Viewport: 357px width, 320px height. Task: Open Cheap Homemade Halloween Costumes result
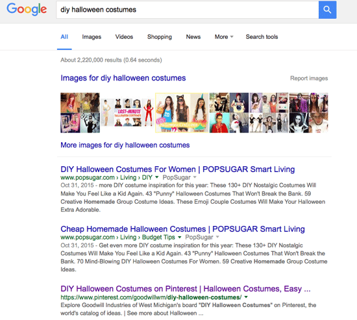(182, 229)
